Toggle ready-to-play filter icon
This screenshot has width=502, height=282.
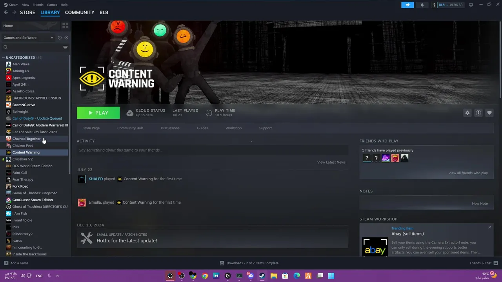click(66, 38)
